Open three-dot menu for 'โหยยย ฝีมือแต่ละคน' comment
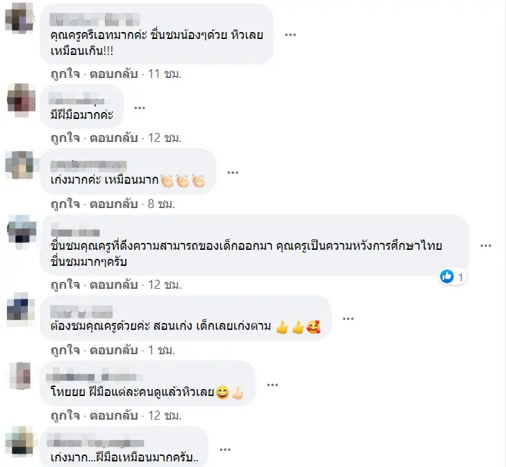Image resolution: width=506 pixels, height=467 pixels. point(272,385)
